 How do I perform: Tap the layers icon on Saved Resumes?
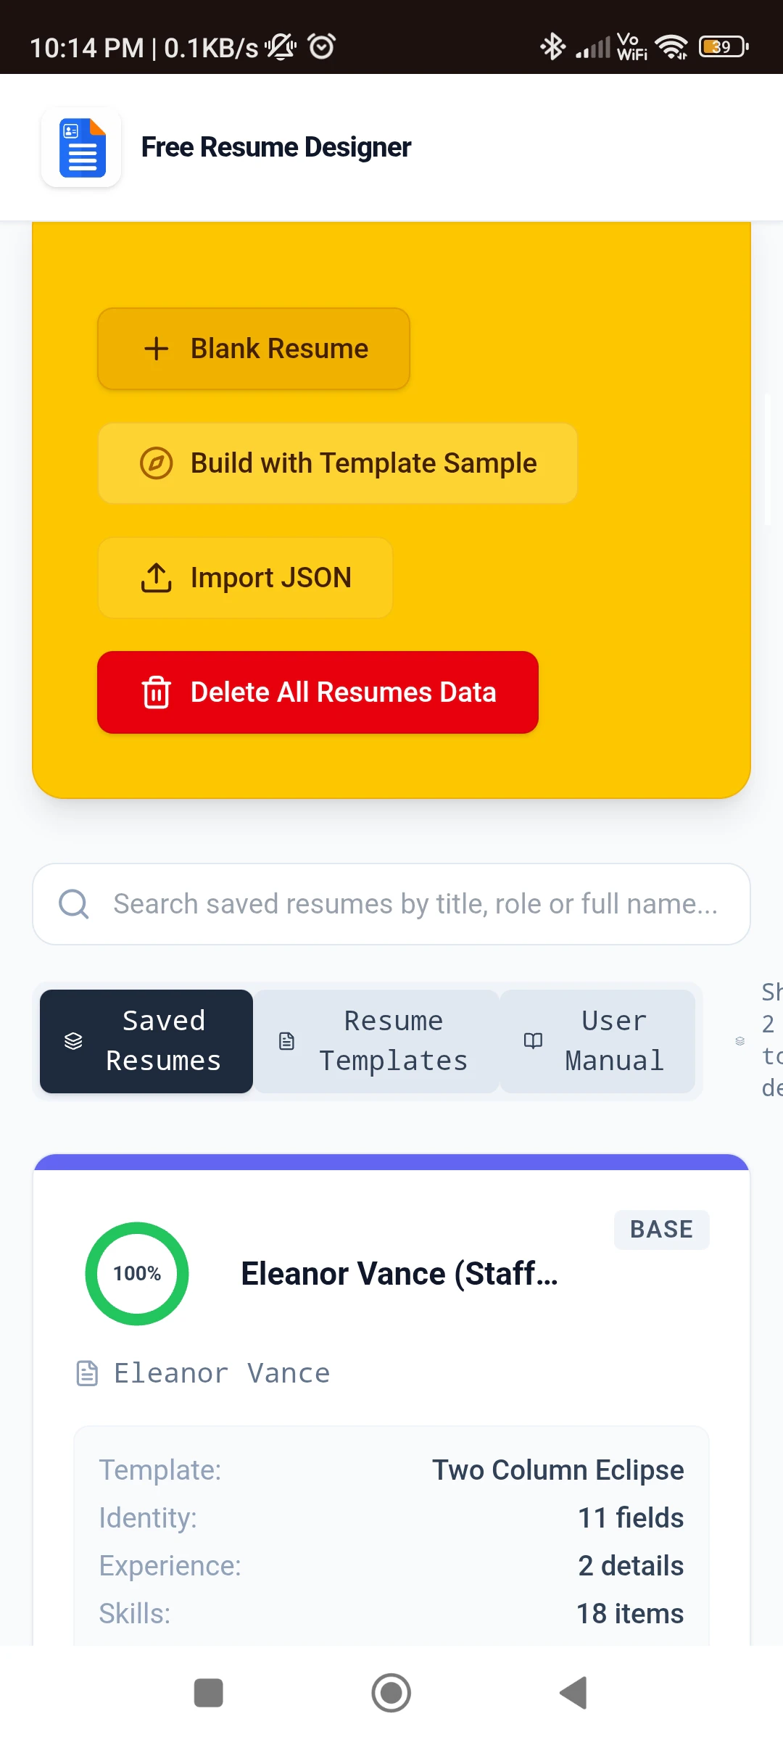point(73,1041)
